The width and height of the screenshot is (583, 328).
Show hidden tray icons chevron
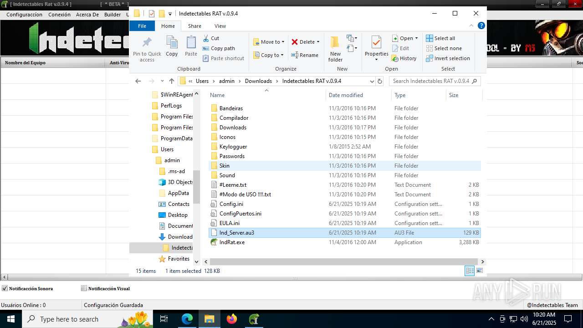click(x=491, y=319)
